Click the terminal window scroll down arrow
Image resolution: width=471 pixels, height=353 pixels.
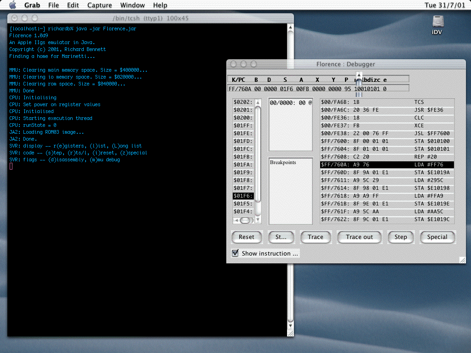pos(291,326)
